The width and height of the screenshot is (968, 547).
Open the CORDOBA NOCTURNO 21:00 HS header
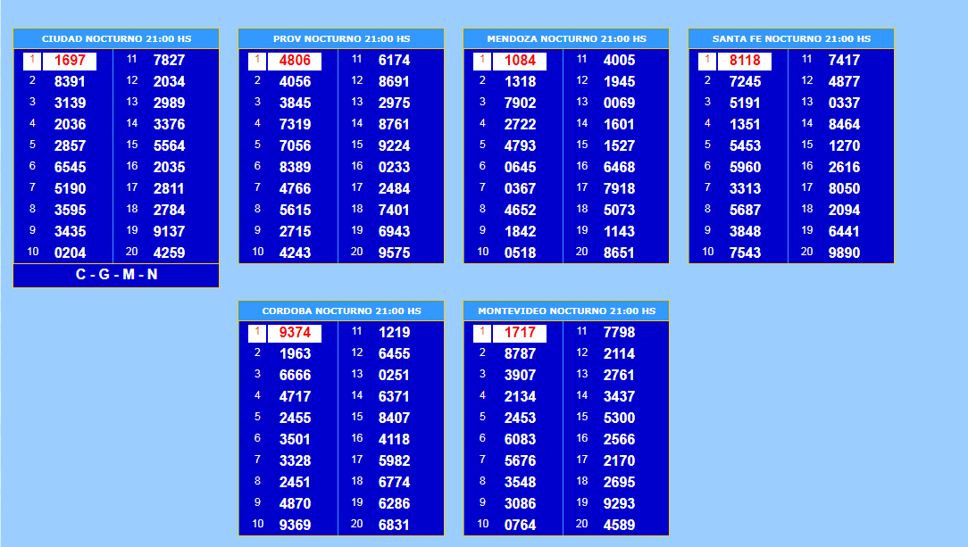click(x=341, y=311)
